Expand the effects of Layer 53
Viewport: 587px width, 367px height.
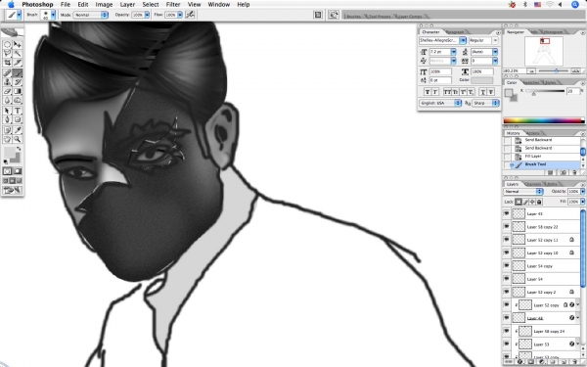(577, 344)
